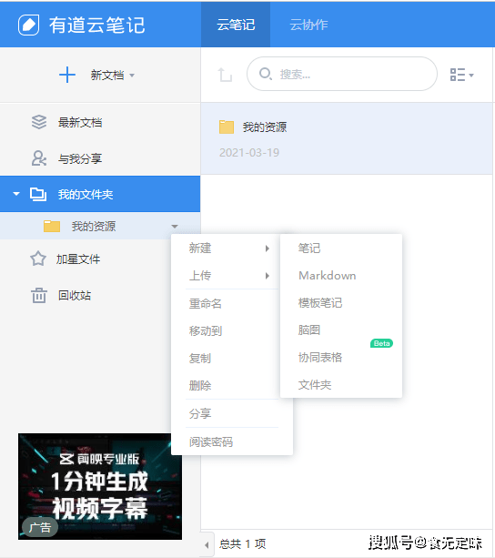Open the 剪映专业版 advertisement banner
The image size is (495, 558).
coord(100,486)
